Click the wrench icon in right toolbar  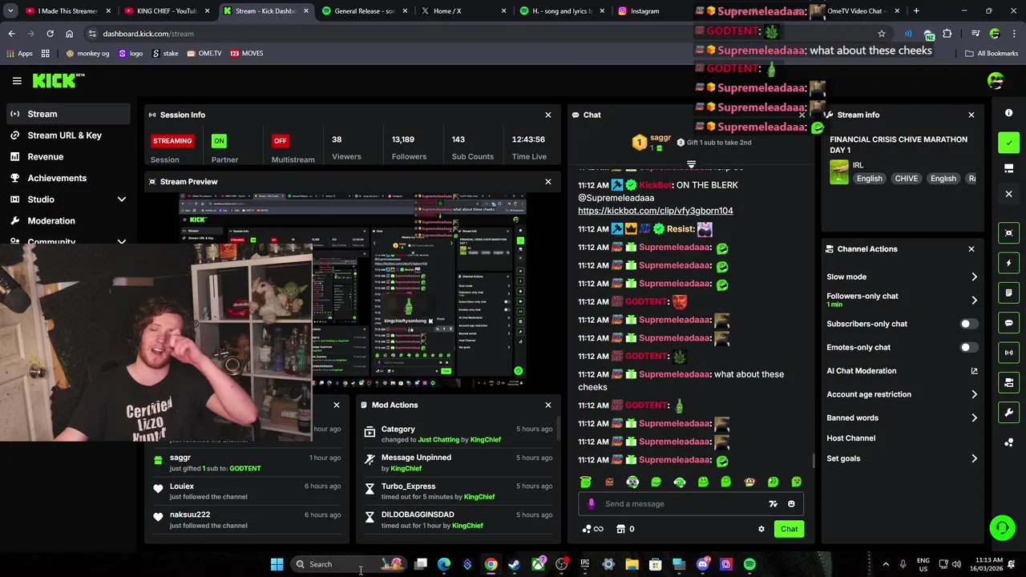point(1009,413)
